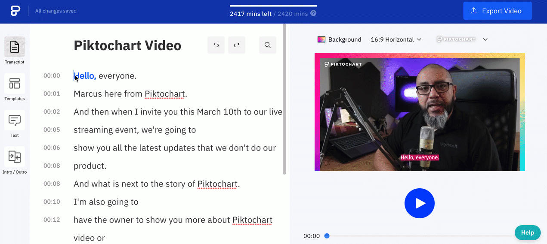The width and height of the screenshot is (547, 244).
Task: Expand the Piktochart logo watermark dropdown
Action: (485, 39)
